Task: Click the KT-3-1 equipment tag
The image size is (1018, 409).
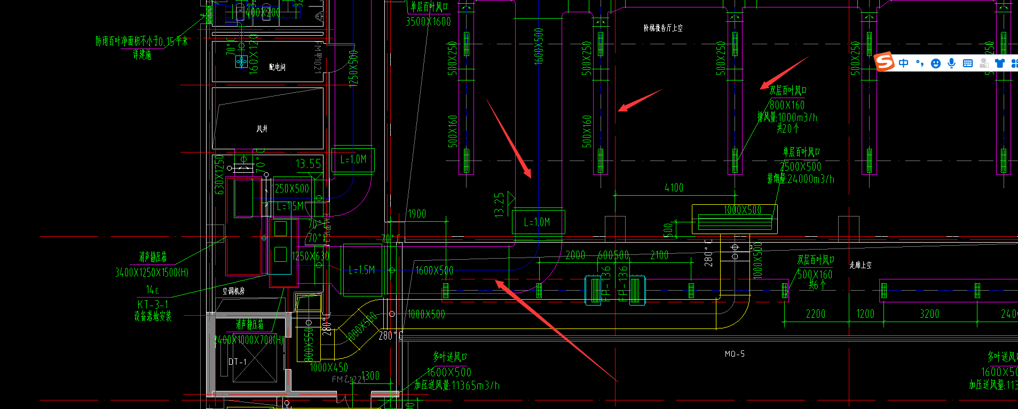Action: pos(153,304)
